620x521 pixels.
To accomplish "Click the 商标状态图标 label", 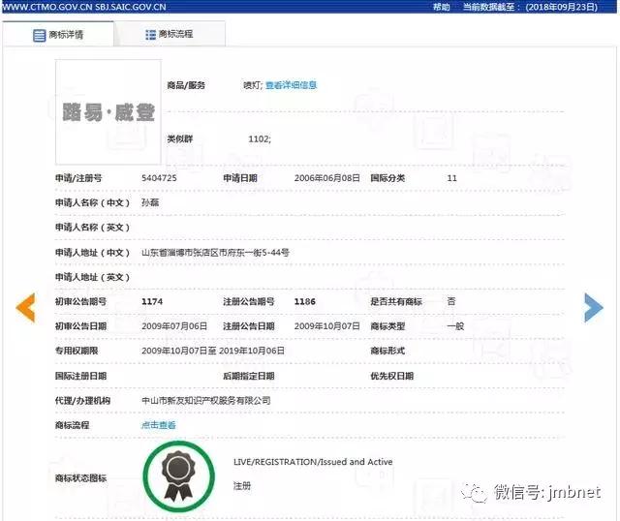I will (x=80, y=478).
